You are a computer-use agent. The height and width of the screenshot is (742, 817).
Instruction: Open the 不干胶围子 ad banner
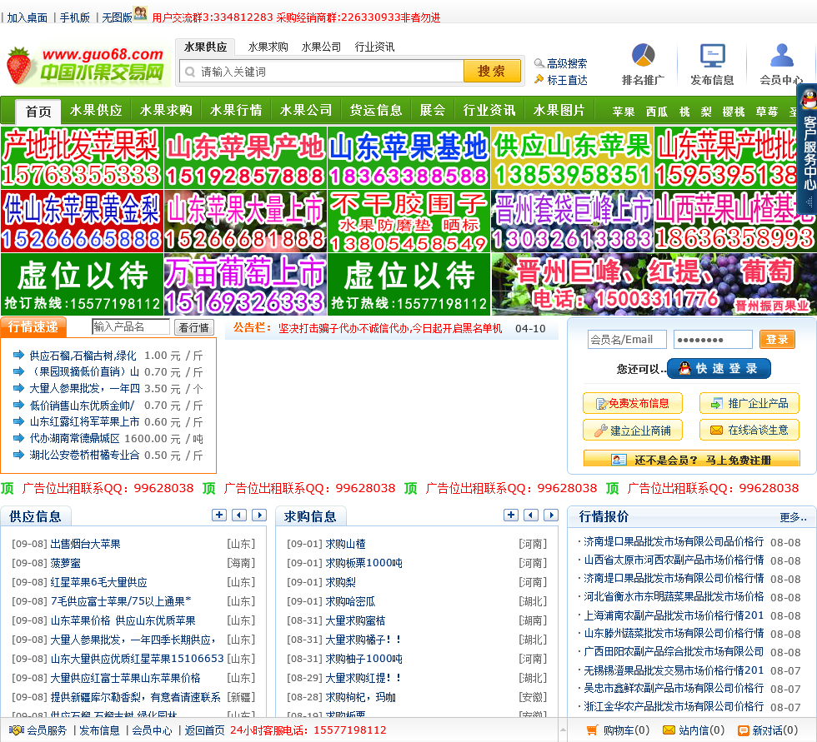point(409,222)
